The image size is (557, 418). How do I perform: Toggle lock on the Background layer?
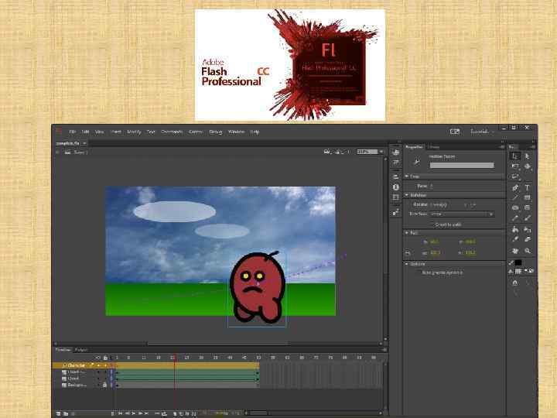pos(104,385)
